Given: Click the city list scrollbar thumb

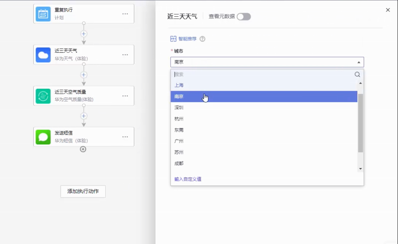Looking at the screenshot, I should pos(360,123).
